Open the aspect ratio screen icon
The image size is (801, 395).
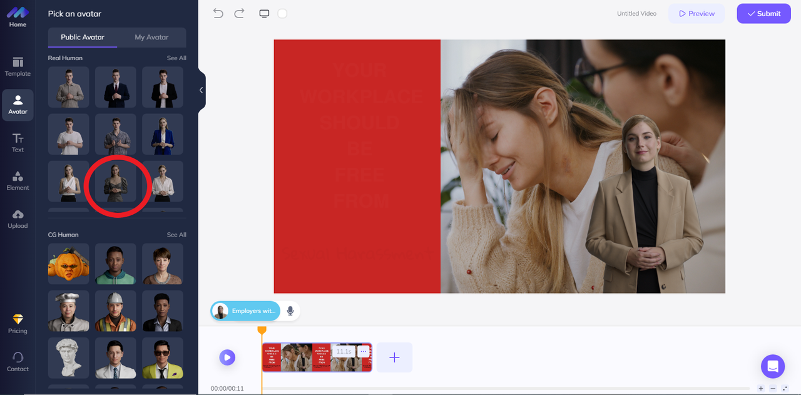pyautogui.click(x=264, y=13)
